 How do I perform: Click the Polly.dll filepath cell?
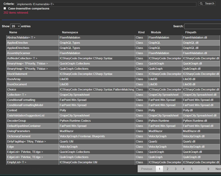[x=201, y=110]
